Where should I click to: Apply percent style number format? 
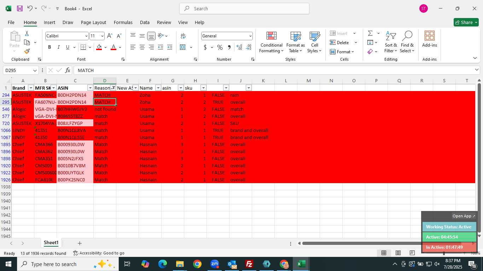(220, 47)
